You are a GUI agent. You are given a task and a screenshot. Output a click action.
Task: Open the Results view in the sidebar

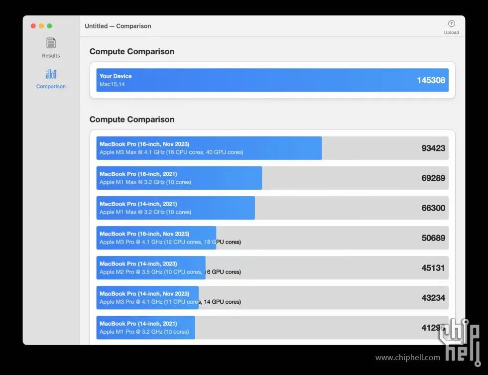pos(51,48)
